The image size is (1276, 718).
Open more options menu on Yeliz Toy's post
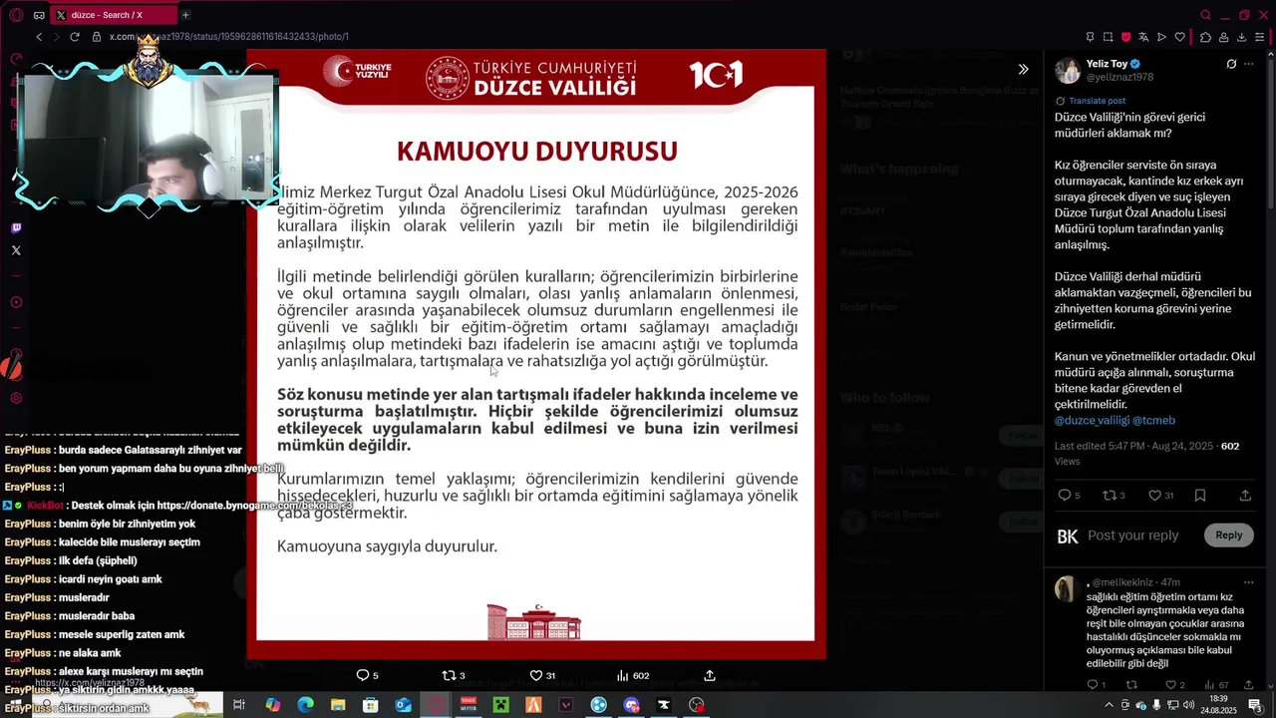(1249, 64)
